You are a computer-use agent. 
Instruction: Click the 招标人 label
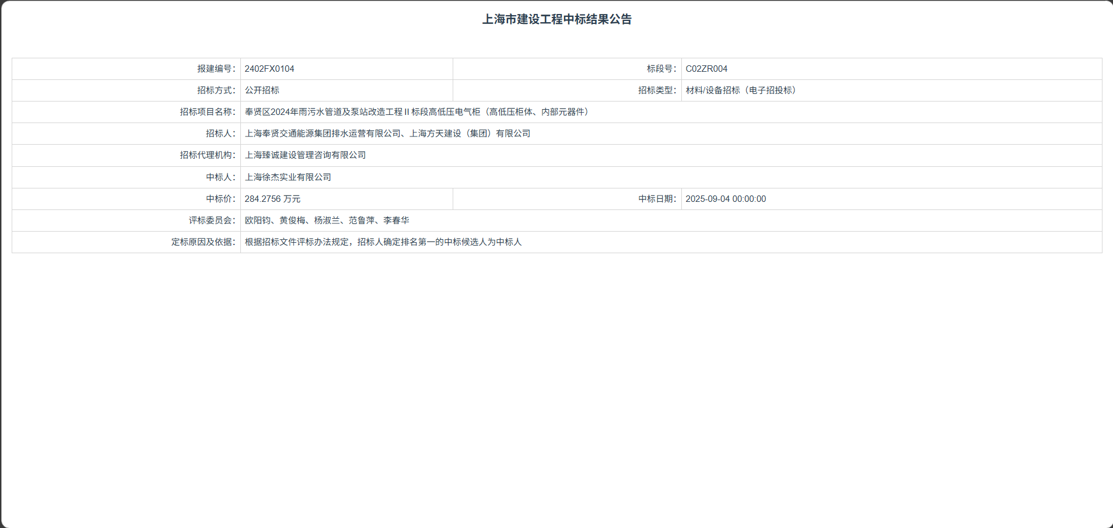[220, 134]
